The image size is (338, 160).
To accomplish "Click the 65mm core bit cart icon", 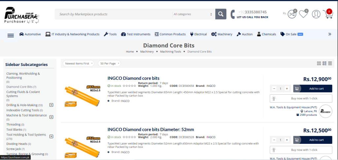I will click(x=297, y=88).
